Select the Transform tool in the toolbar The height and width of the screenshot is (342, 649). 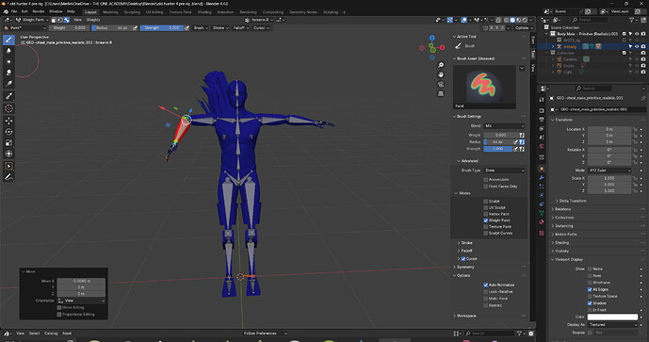tap(8, 154)
